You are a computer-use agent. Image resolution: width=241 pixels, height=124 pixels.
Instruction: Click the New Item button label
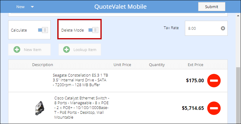[x=33, y=50]
